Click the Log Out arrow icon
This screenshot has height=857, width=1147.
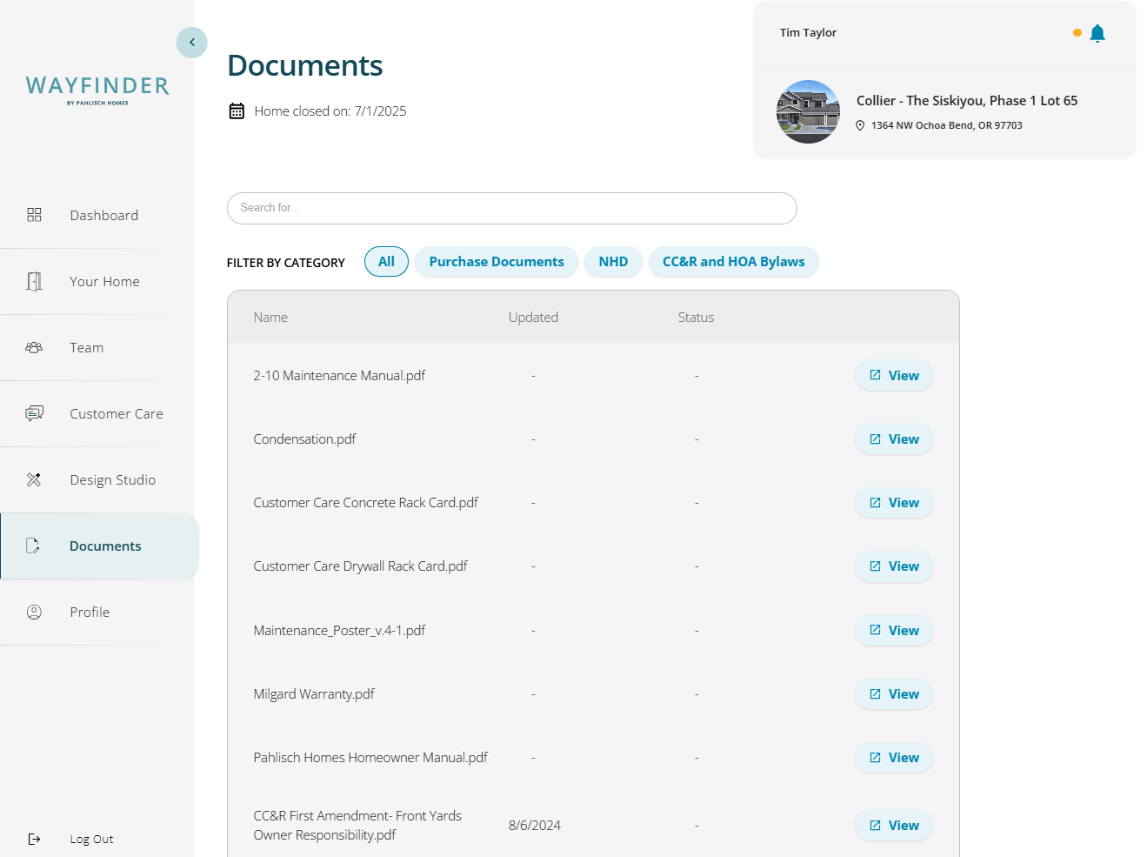(34, 839)
